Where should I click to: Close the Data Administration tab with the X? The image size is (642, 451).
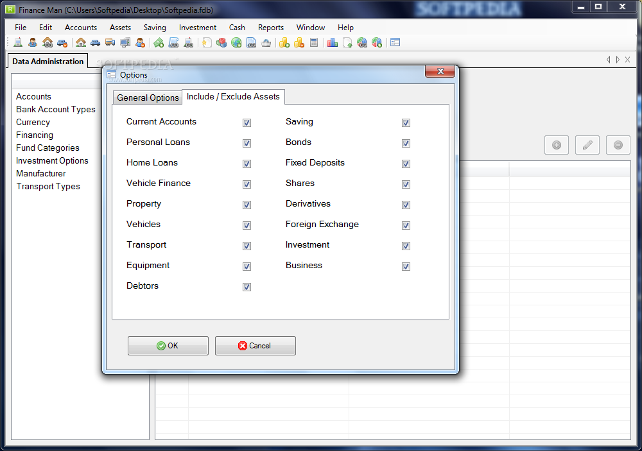628,60
